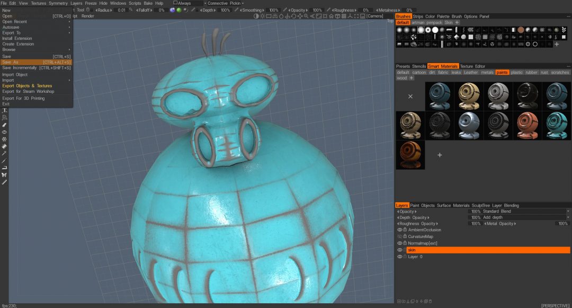Expand the Browse submenu
This screenshot has height=308, width=572.
(x=37, y=50)
